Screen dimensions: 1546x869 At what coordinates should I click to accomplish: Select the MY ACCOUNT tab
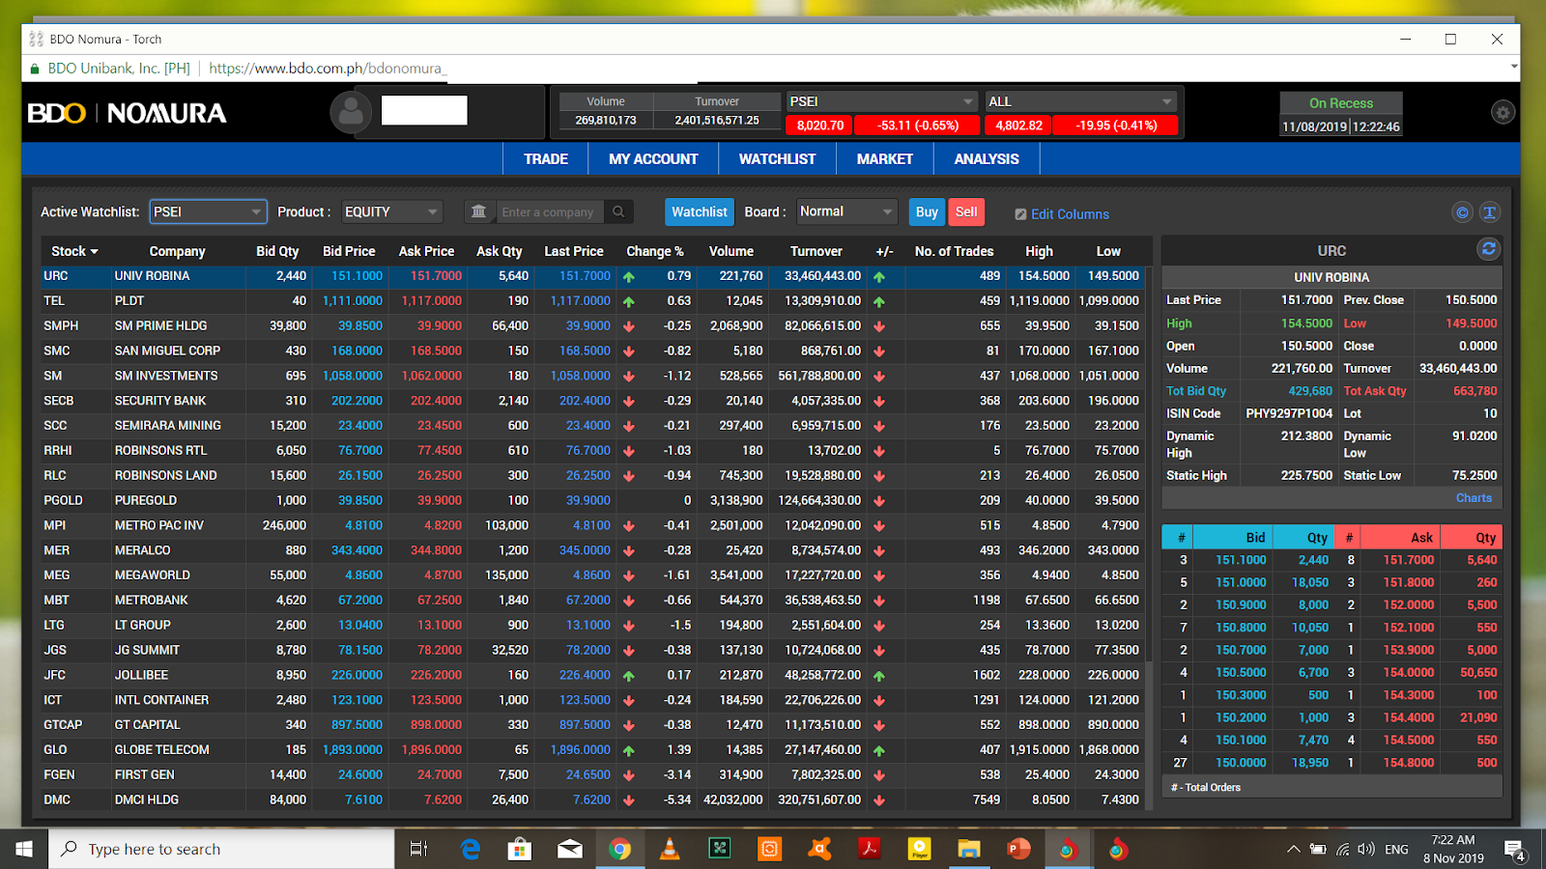[652, 158]
